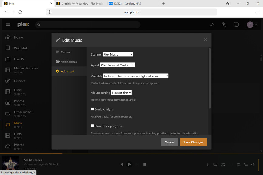Open Films library on DS923
The height and width of the screenshot is (175, 263).
tap(18, 136)
